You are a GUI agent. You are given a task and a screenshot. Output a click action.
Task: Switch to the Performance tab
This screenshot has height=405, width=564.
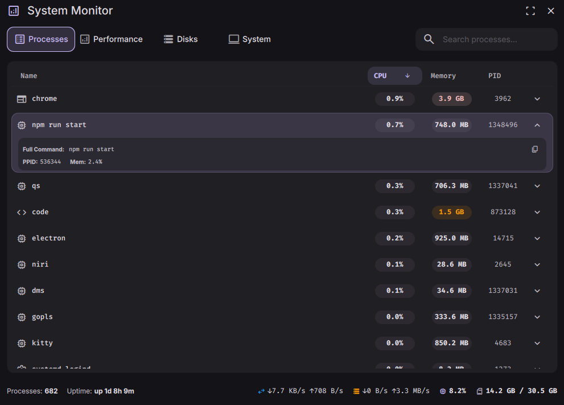(112, 39)
